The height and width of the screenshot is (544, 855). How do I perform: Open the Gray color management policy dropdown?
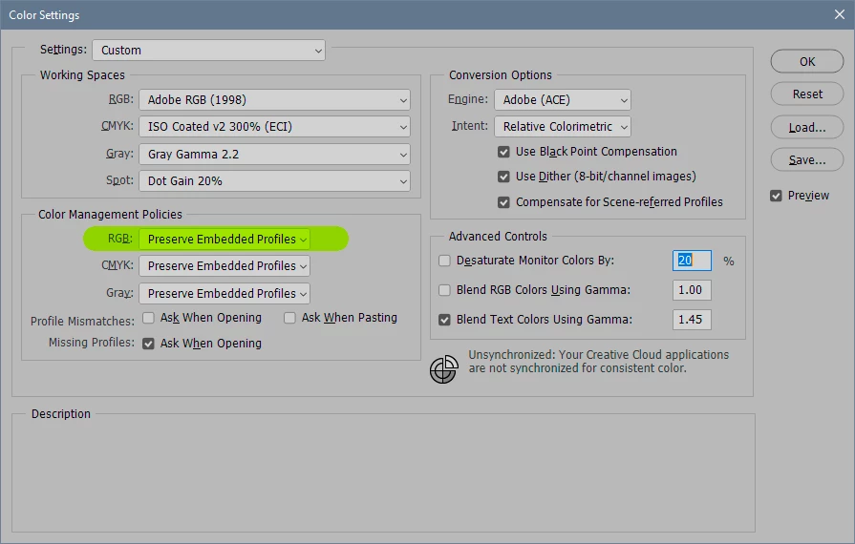click(224, 294)
